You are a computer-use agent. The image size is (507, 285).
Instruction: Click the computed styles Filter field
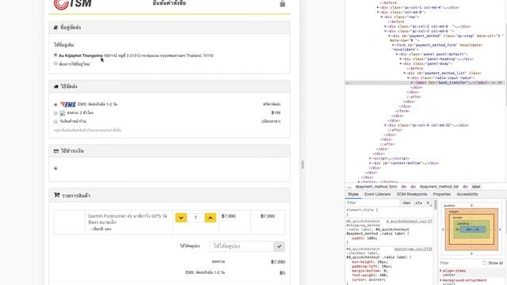click(459, 263)
